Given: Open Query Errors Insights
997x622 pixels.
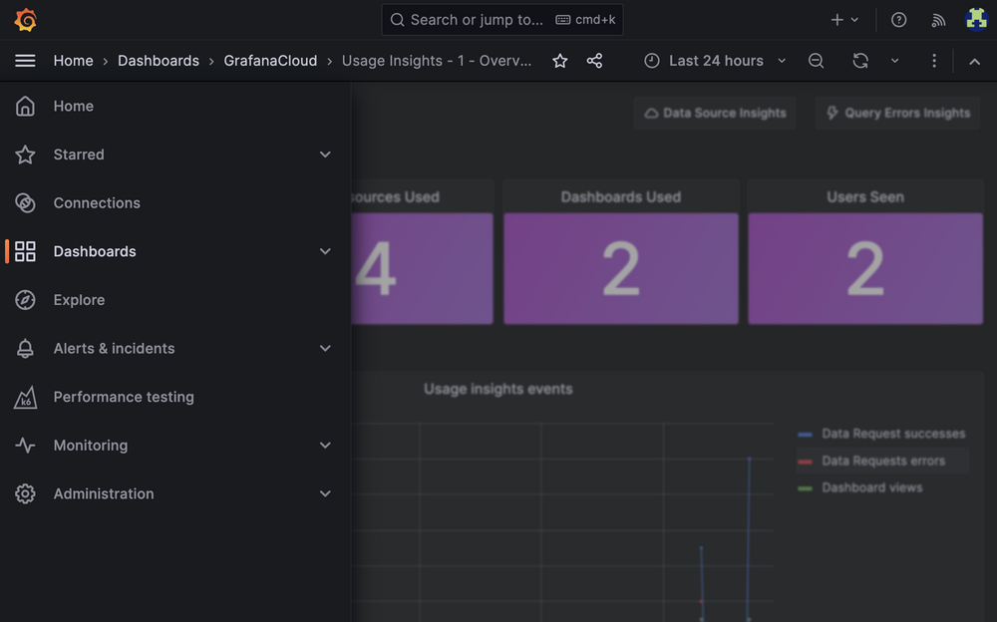Looking at the screenshot, I should click(896, 113).
